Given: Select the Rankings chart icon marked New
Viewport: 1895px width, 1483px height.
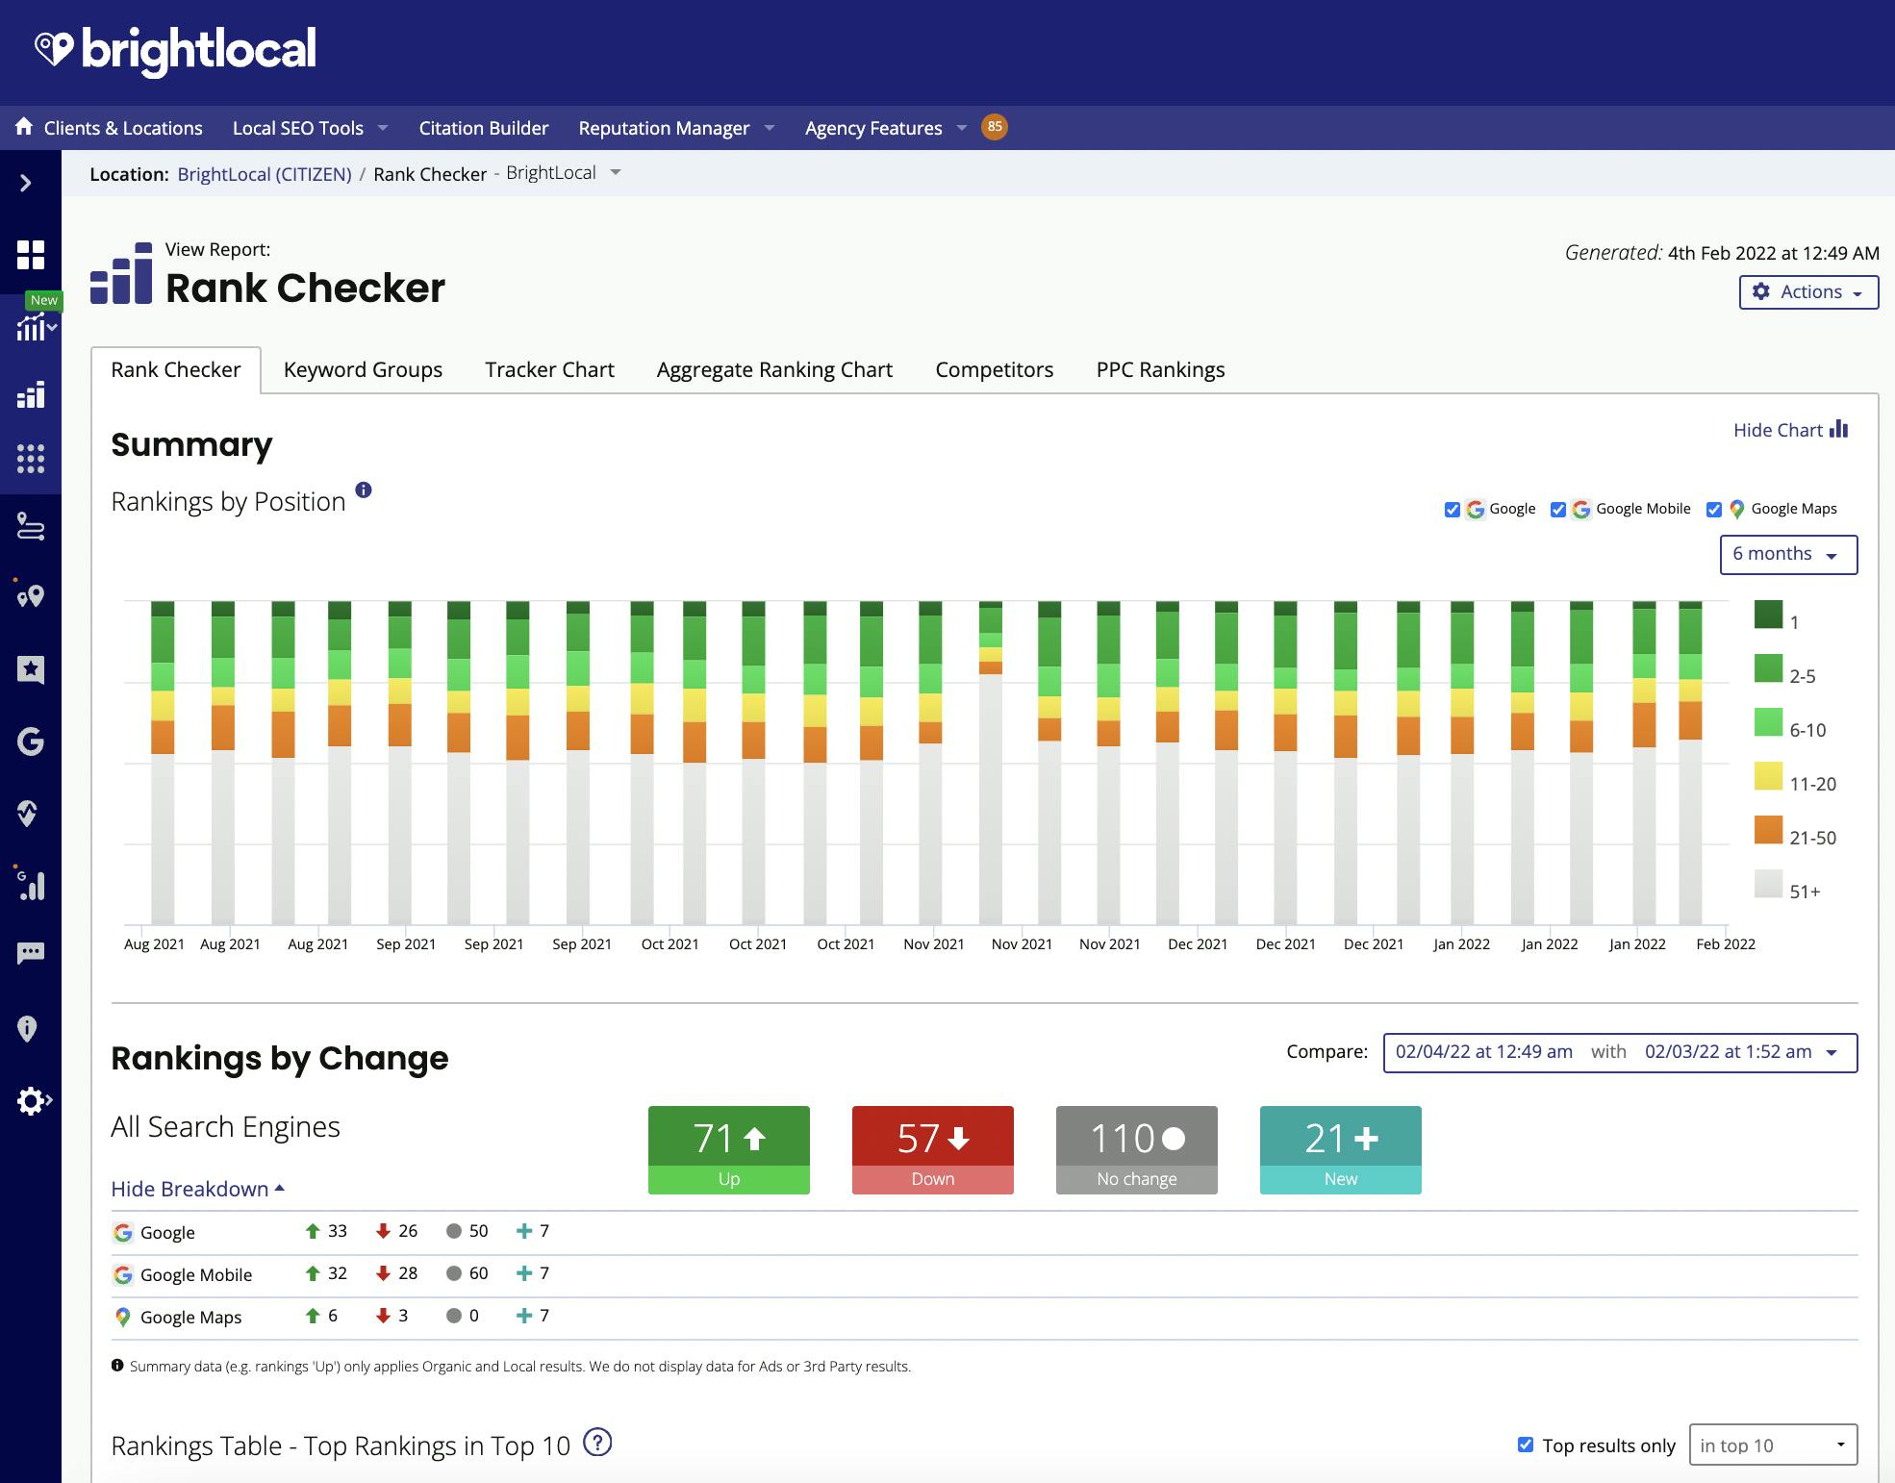Looking at the screenshot, I should [32, 328].
